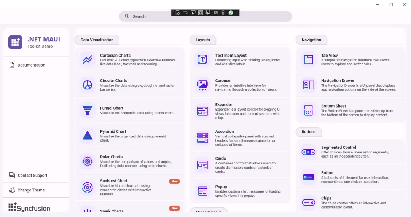Image resolution: width=411 pixels, height=217 pixels.
Task: Click Funnel Chart title
Action: [x=112, y=108]
